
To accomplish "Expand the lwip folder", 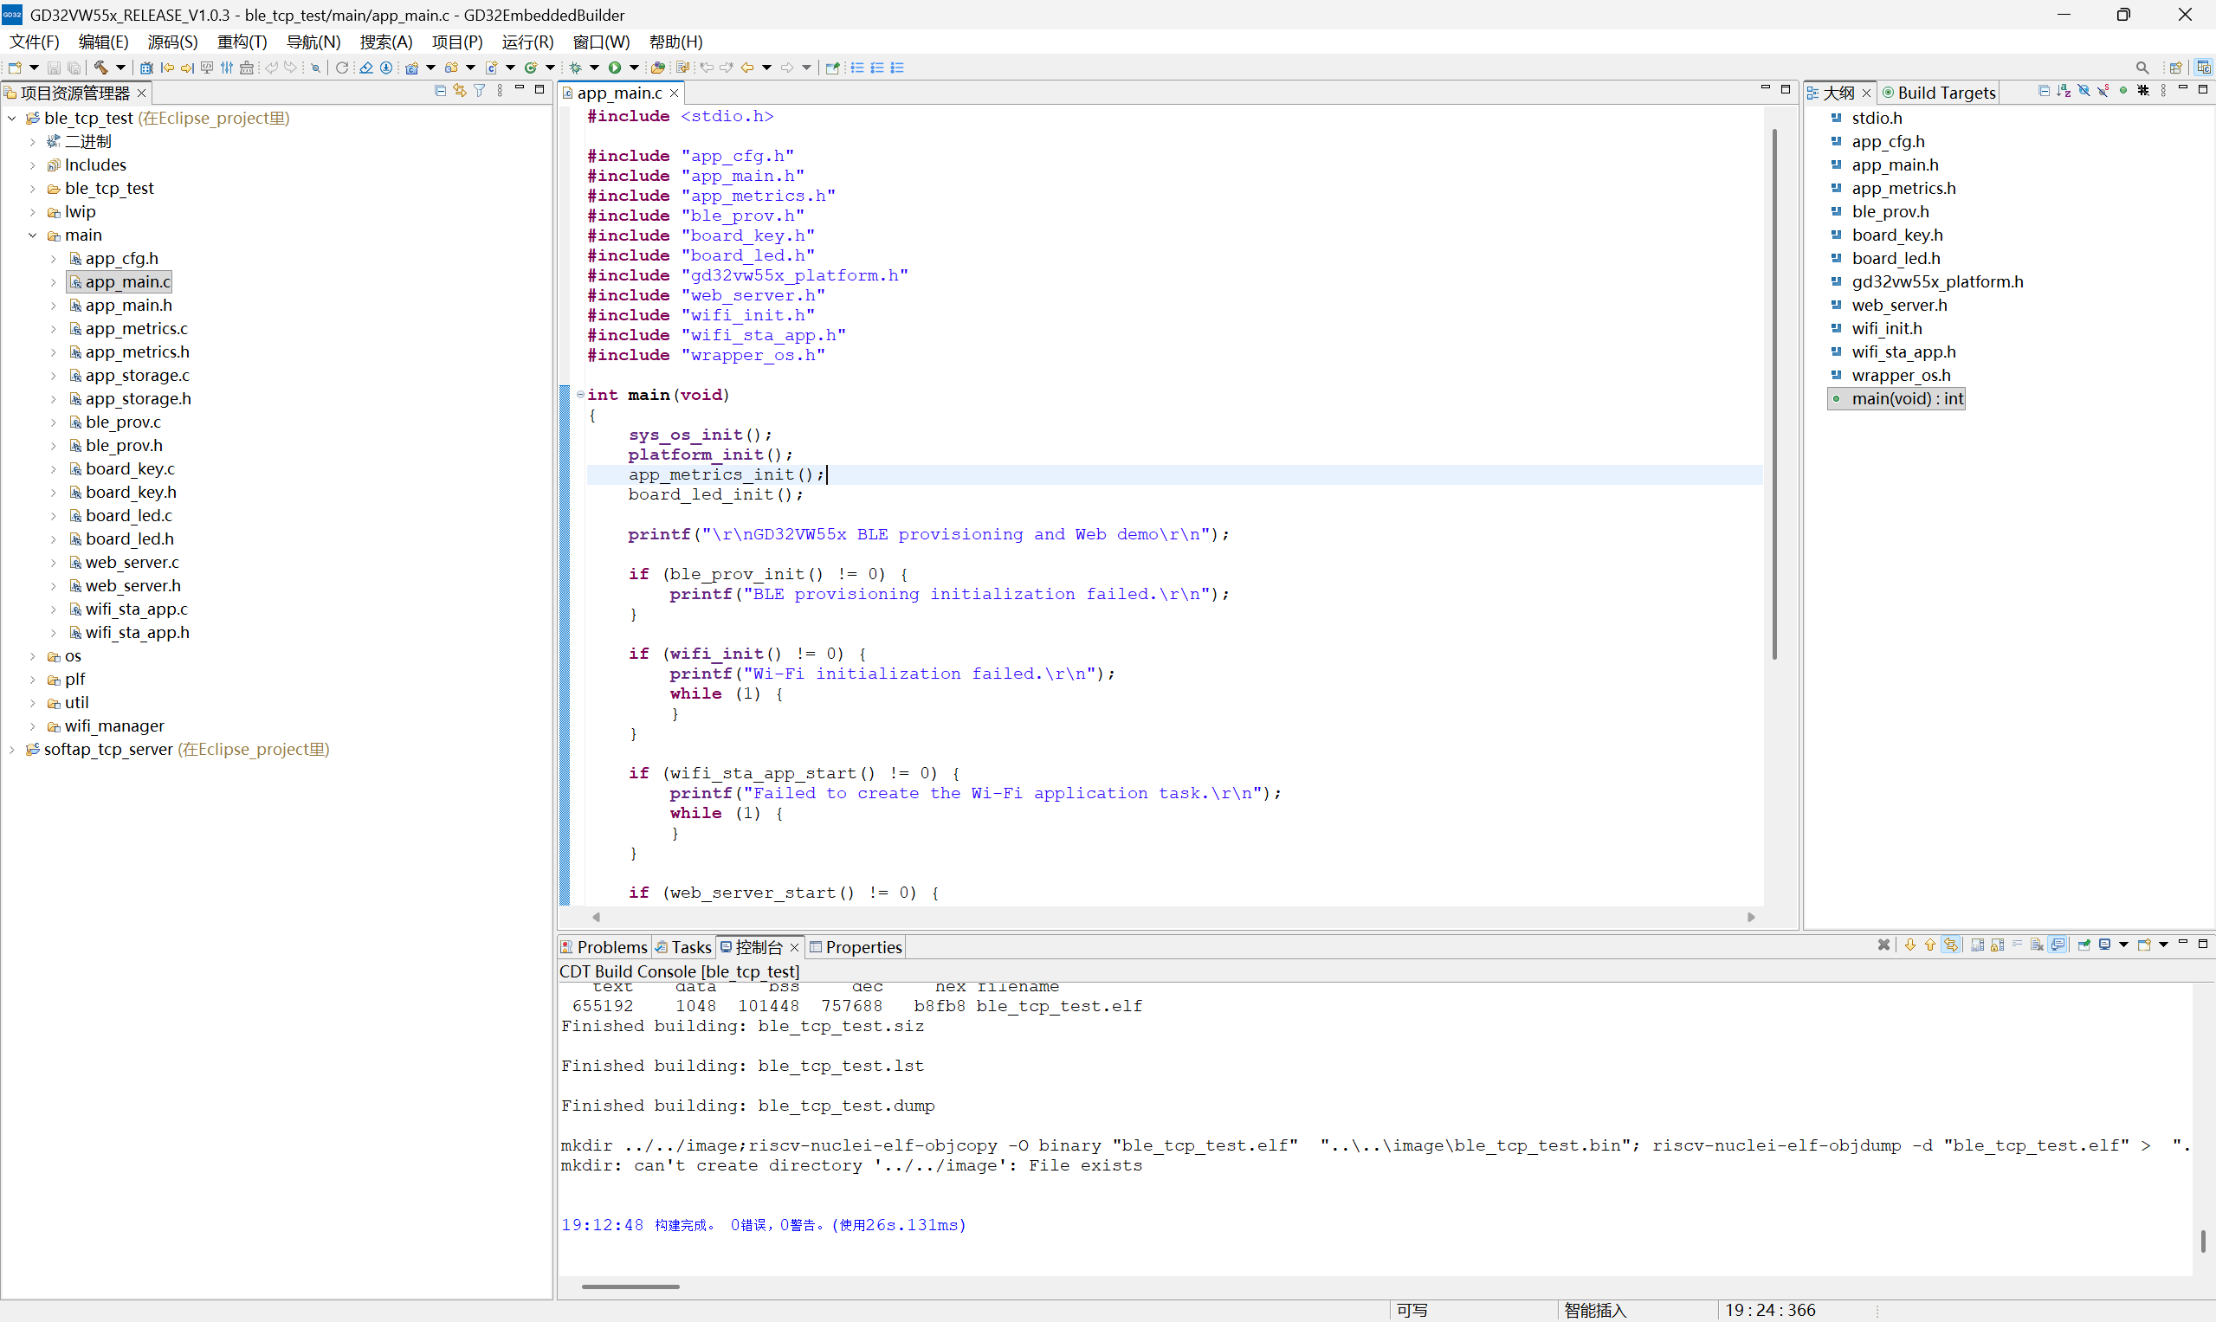I will pyautogui.click(x=33, y=212).
